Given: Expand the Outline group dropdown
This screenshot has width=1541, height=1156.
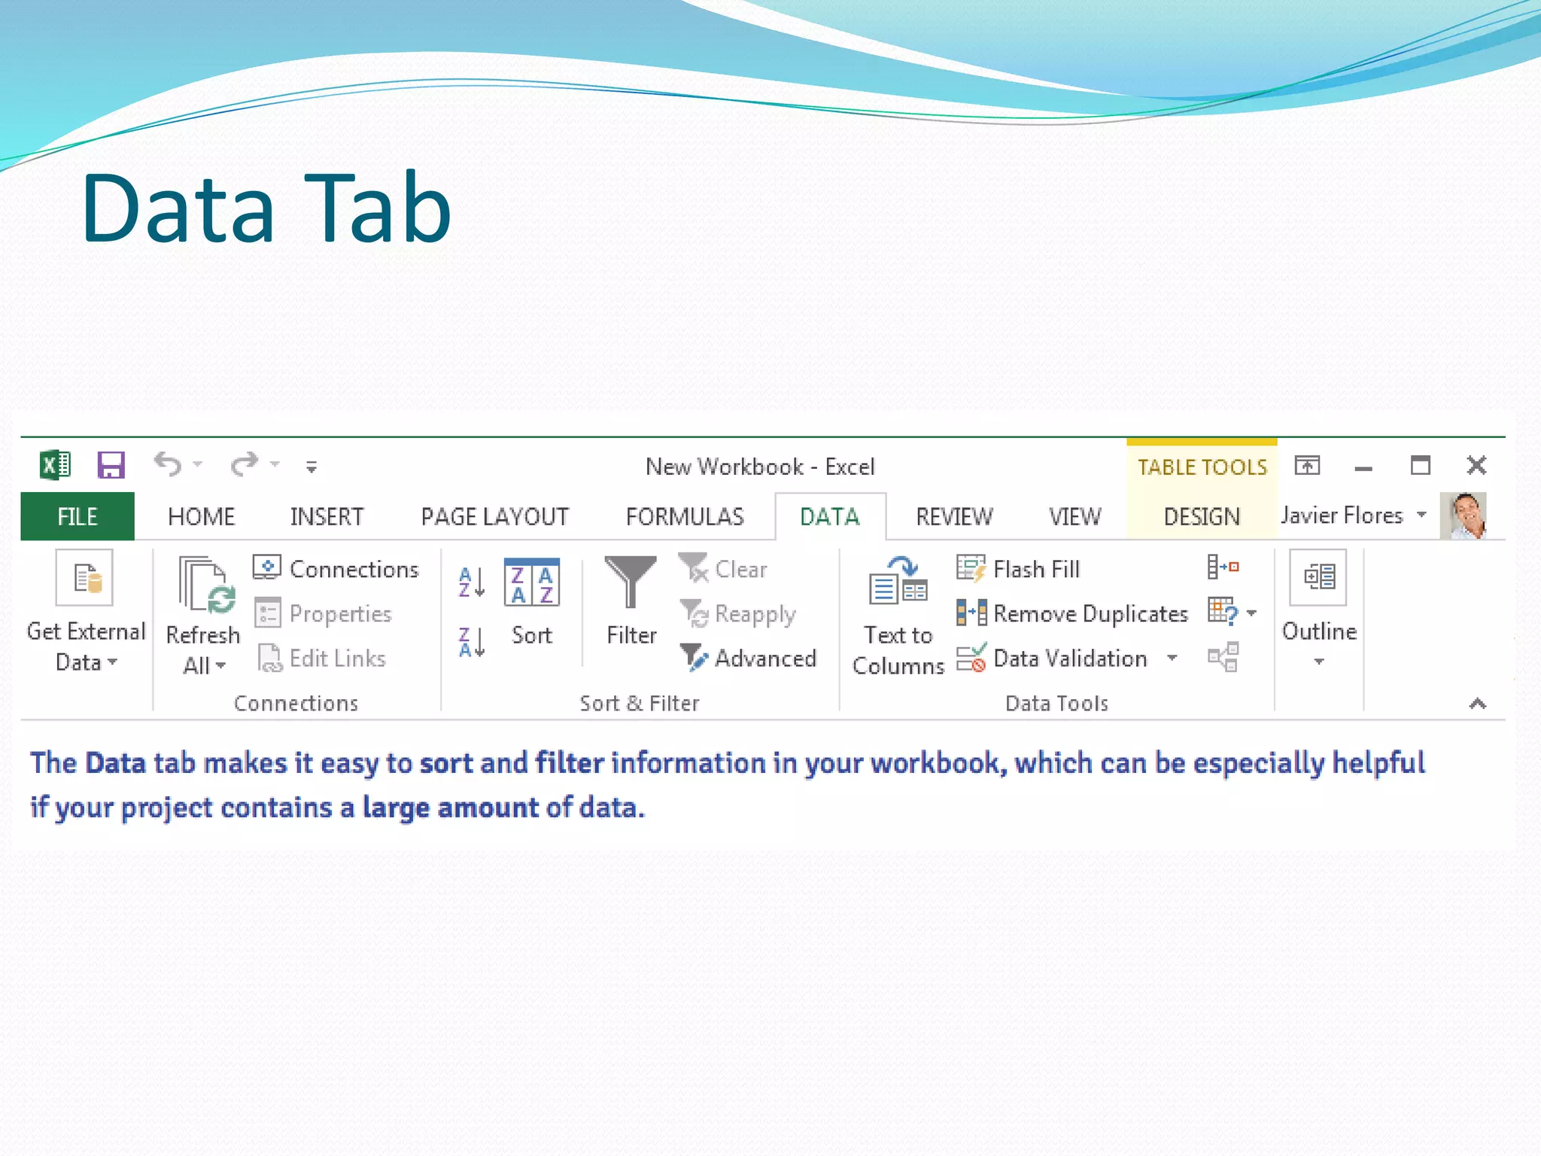Looking at the screenshot, I should pos(1318,661).
